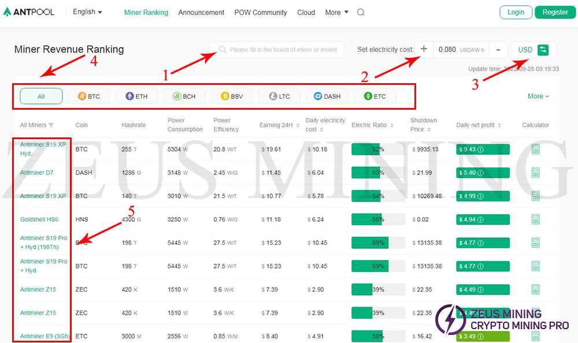Expand More coins list on right
This screenshot has height=343, width=578.
[x=538, y=96]
